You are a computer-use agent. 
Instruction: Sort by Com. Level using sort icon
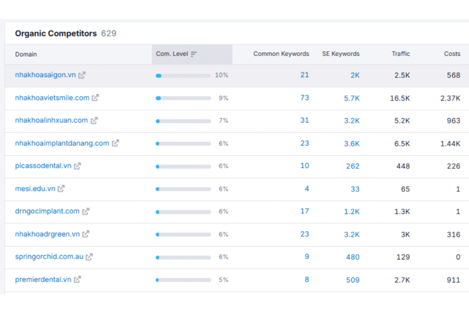[194, 54]
